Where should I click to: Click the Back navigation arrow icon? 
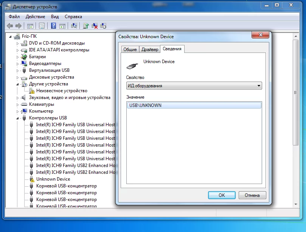tap(11, 26)
